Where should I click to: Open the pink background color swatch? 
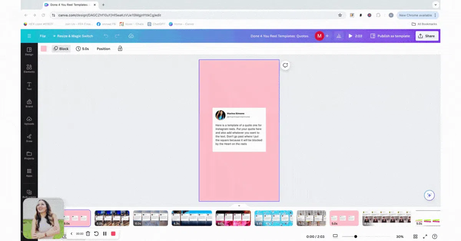(44, 49)
